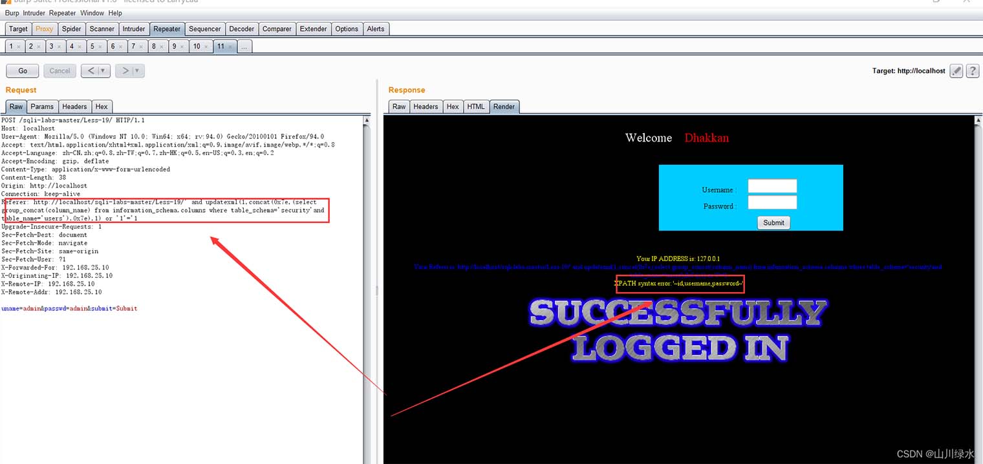
Task: Click the X-Forwarded-For header line
Action: tap(55, 267)
